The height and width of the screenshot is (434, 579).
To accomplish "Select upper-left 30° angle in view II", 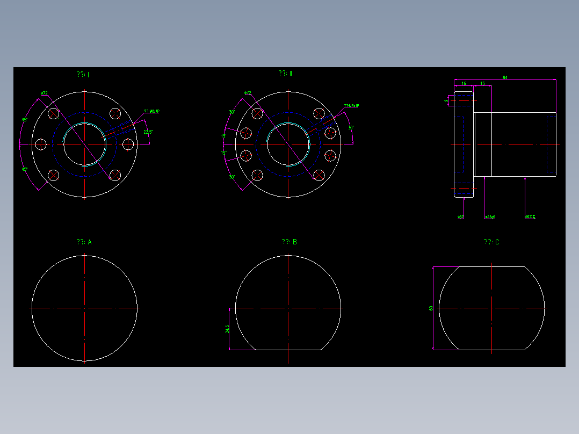I will (x=232, y=112).
